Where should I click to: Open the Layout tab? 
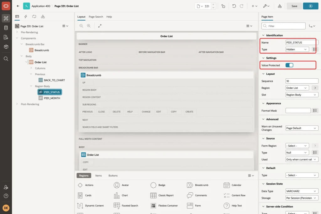pos(81,17)
